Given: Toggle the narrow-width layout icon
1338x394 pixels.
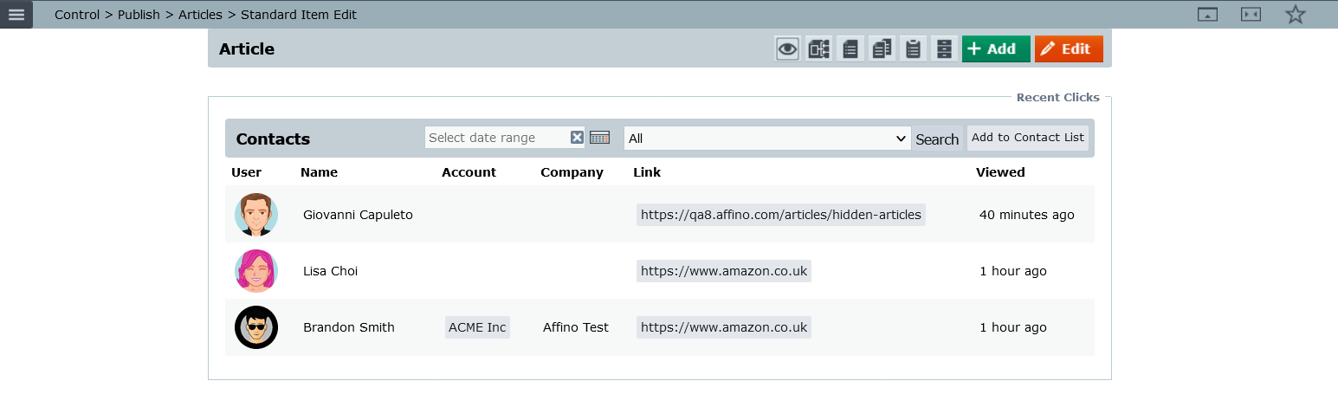Looking at the screenshot, I should 1251,15.
